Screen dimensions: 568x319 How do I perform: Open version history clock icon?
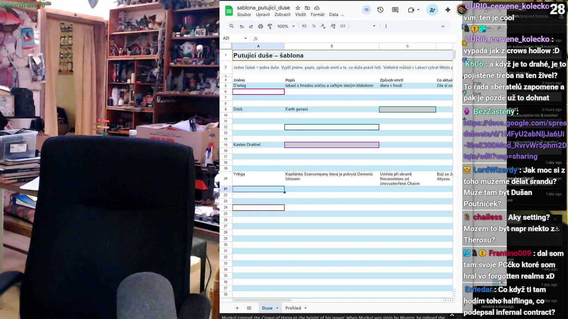coord(380,10)
